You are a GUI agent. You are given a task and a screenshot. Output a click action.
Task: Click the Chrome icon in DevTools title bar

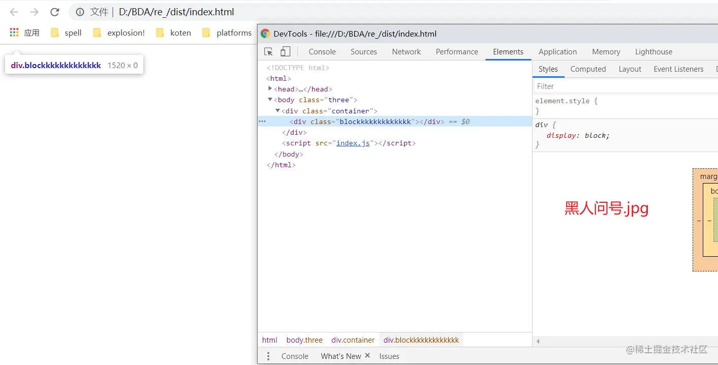click(x=265, y=34)
